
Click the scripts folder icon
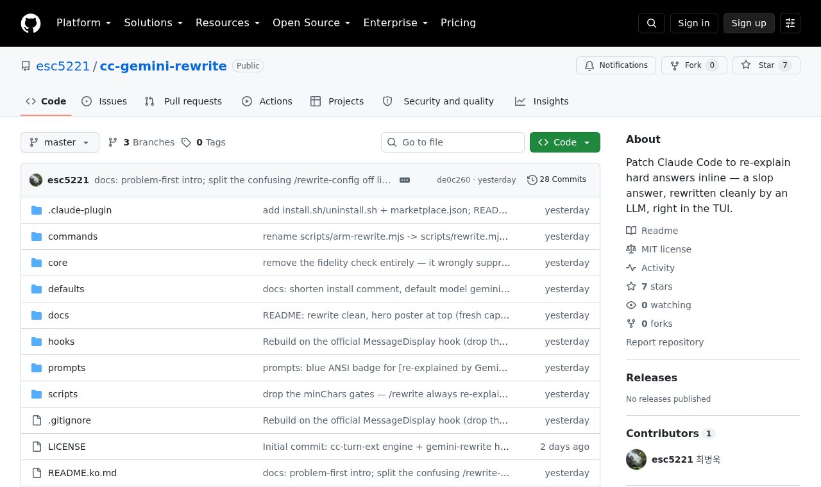pyautogui.click(x=37, y=394)
